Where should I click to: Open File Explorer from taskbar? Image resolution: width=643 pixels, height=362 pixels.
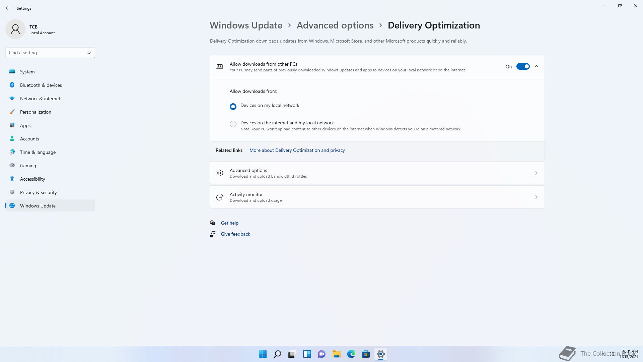(x=337, y=354)
